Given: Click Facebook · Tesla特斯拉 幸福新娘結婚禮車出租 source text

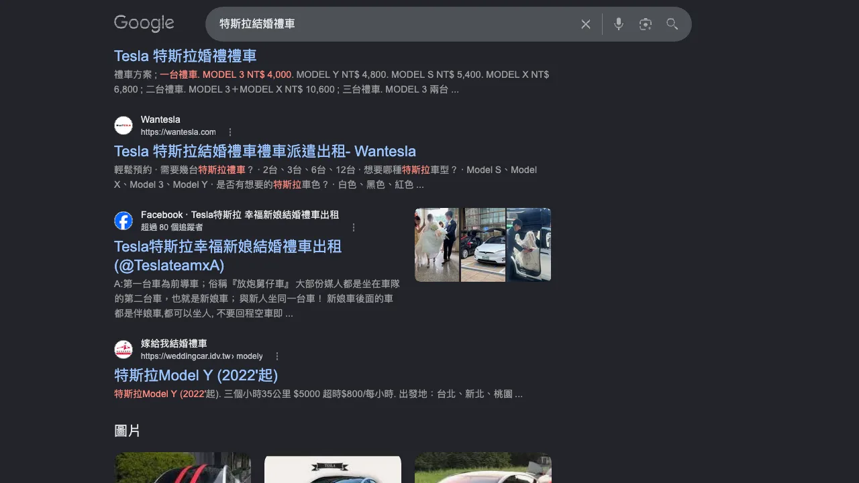Looking at the screenshot, I should point(240,215).
